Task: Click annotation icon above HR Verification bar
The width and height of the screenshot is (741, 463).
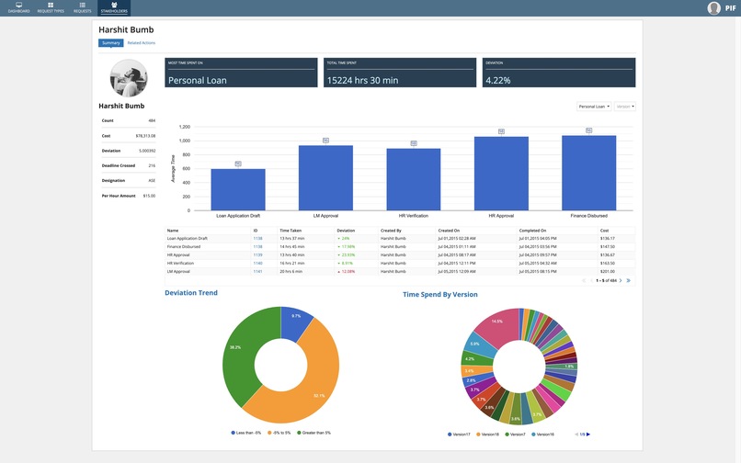Action: click(414, 143)
